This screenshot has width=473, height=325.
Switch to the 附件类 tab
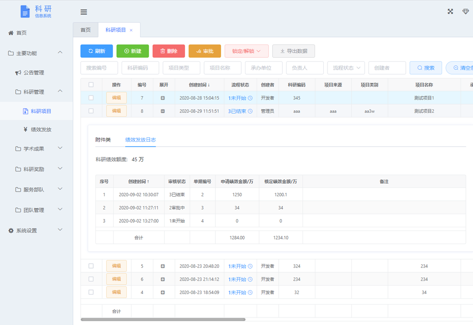[103, 139]
